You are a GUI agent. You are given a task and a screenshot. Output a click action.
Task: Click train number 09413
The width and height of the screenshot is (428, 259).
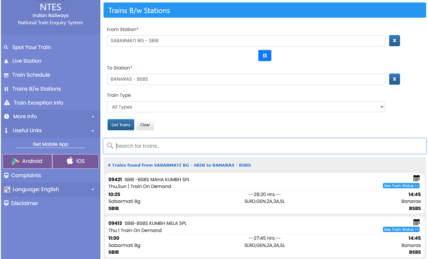[115, 223]
